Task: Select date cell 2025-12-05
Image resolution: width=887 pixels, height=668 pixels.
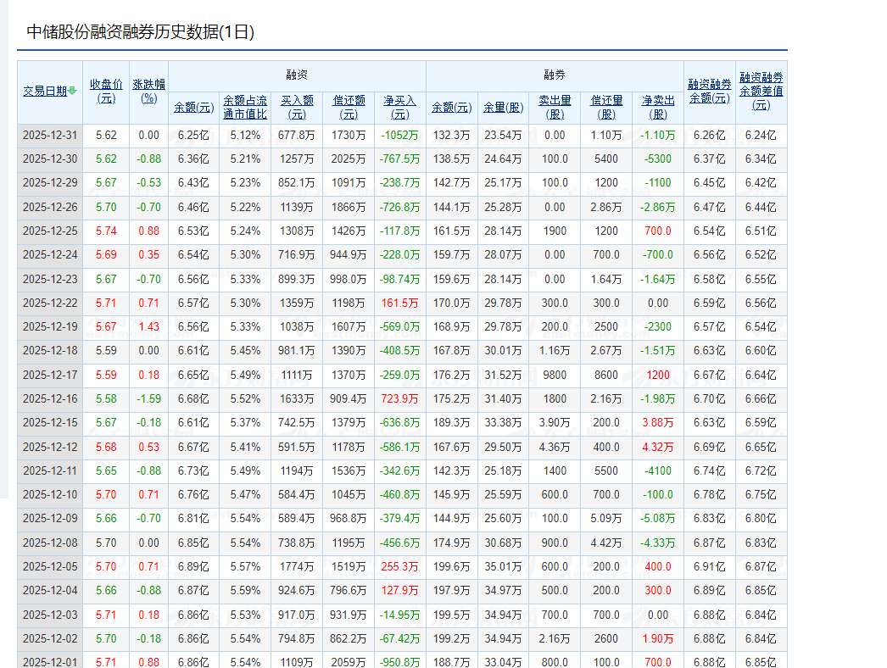Action: click(50, 566)
